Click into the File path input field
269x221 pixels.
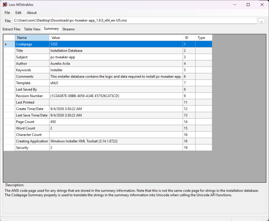click(135, 21)
